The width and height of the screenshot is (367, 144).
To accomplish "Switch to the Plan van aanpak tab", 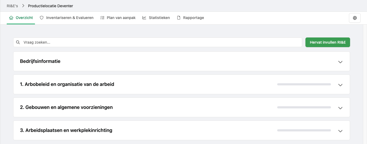I will click(x=121, y=18).
